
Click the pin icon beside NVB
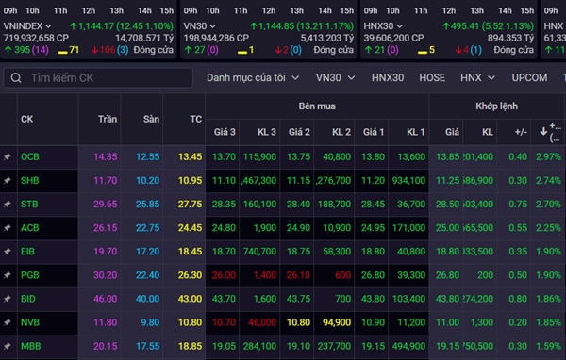[x=8, y=322]
